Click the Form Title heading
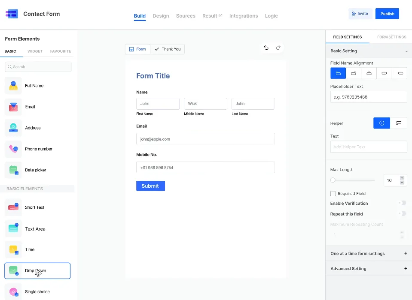The image size is (412, 300). click(x=153, y=76)
